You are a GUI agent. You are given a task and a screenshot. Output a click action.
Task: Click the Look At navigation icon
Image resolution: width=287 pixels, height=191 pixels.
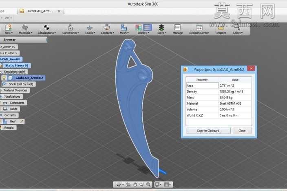[128, 184]
